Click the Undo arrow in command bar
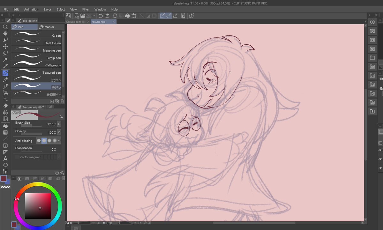 coord(101,16)
